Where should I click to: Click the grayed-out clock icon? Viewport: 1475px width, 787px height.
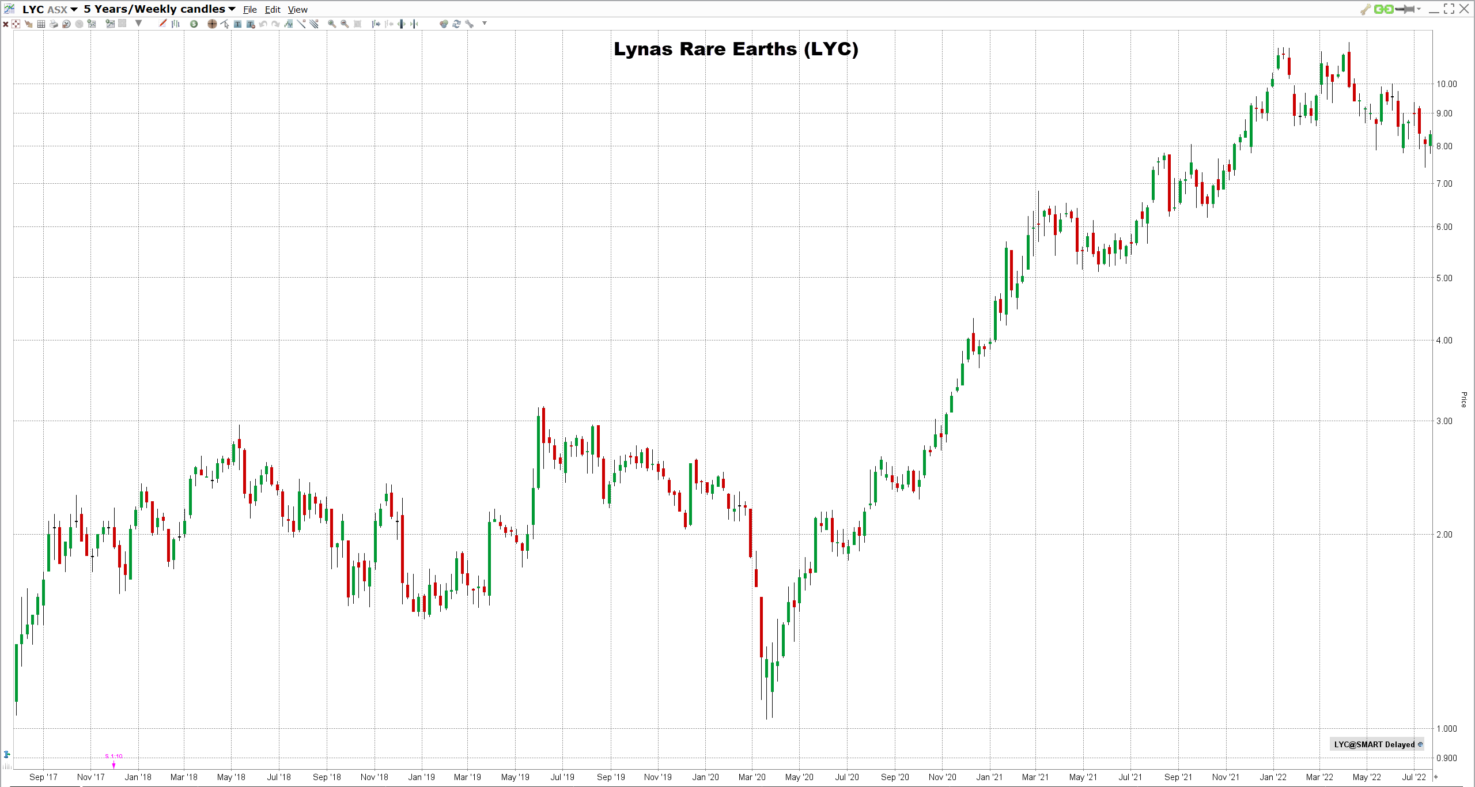(x=79, y=24)
